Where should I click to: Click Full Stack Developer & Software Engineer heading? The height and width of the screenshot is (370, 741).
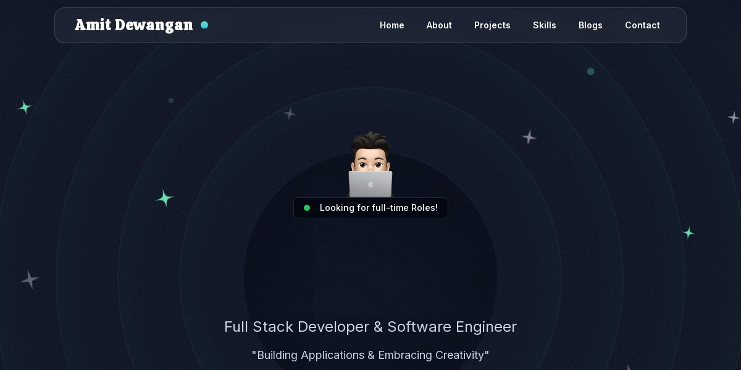tap(371, 327)
